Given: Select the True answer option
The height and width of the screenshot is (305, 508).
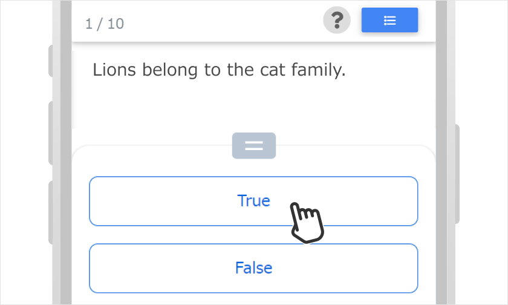Looking at the screenshot, I should pyautogui.click(x=181, y=201).
